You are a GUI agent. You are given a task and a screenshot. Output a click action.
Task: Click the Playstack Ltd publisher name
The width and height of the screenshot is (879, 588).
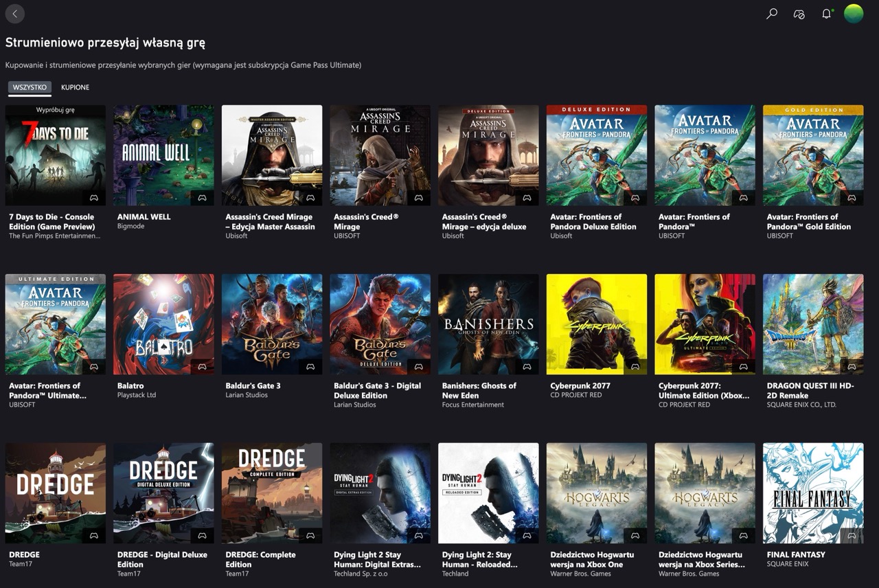137,395
